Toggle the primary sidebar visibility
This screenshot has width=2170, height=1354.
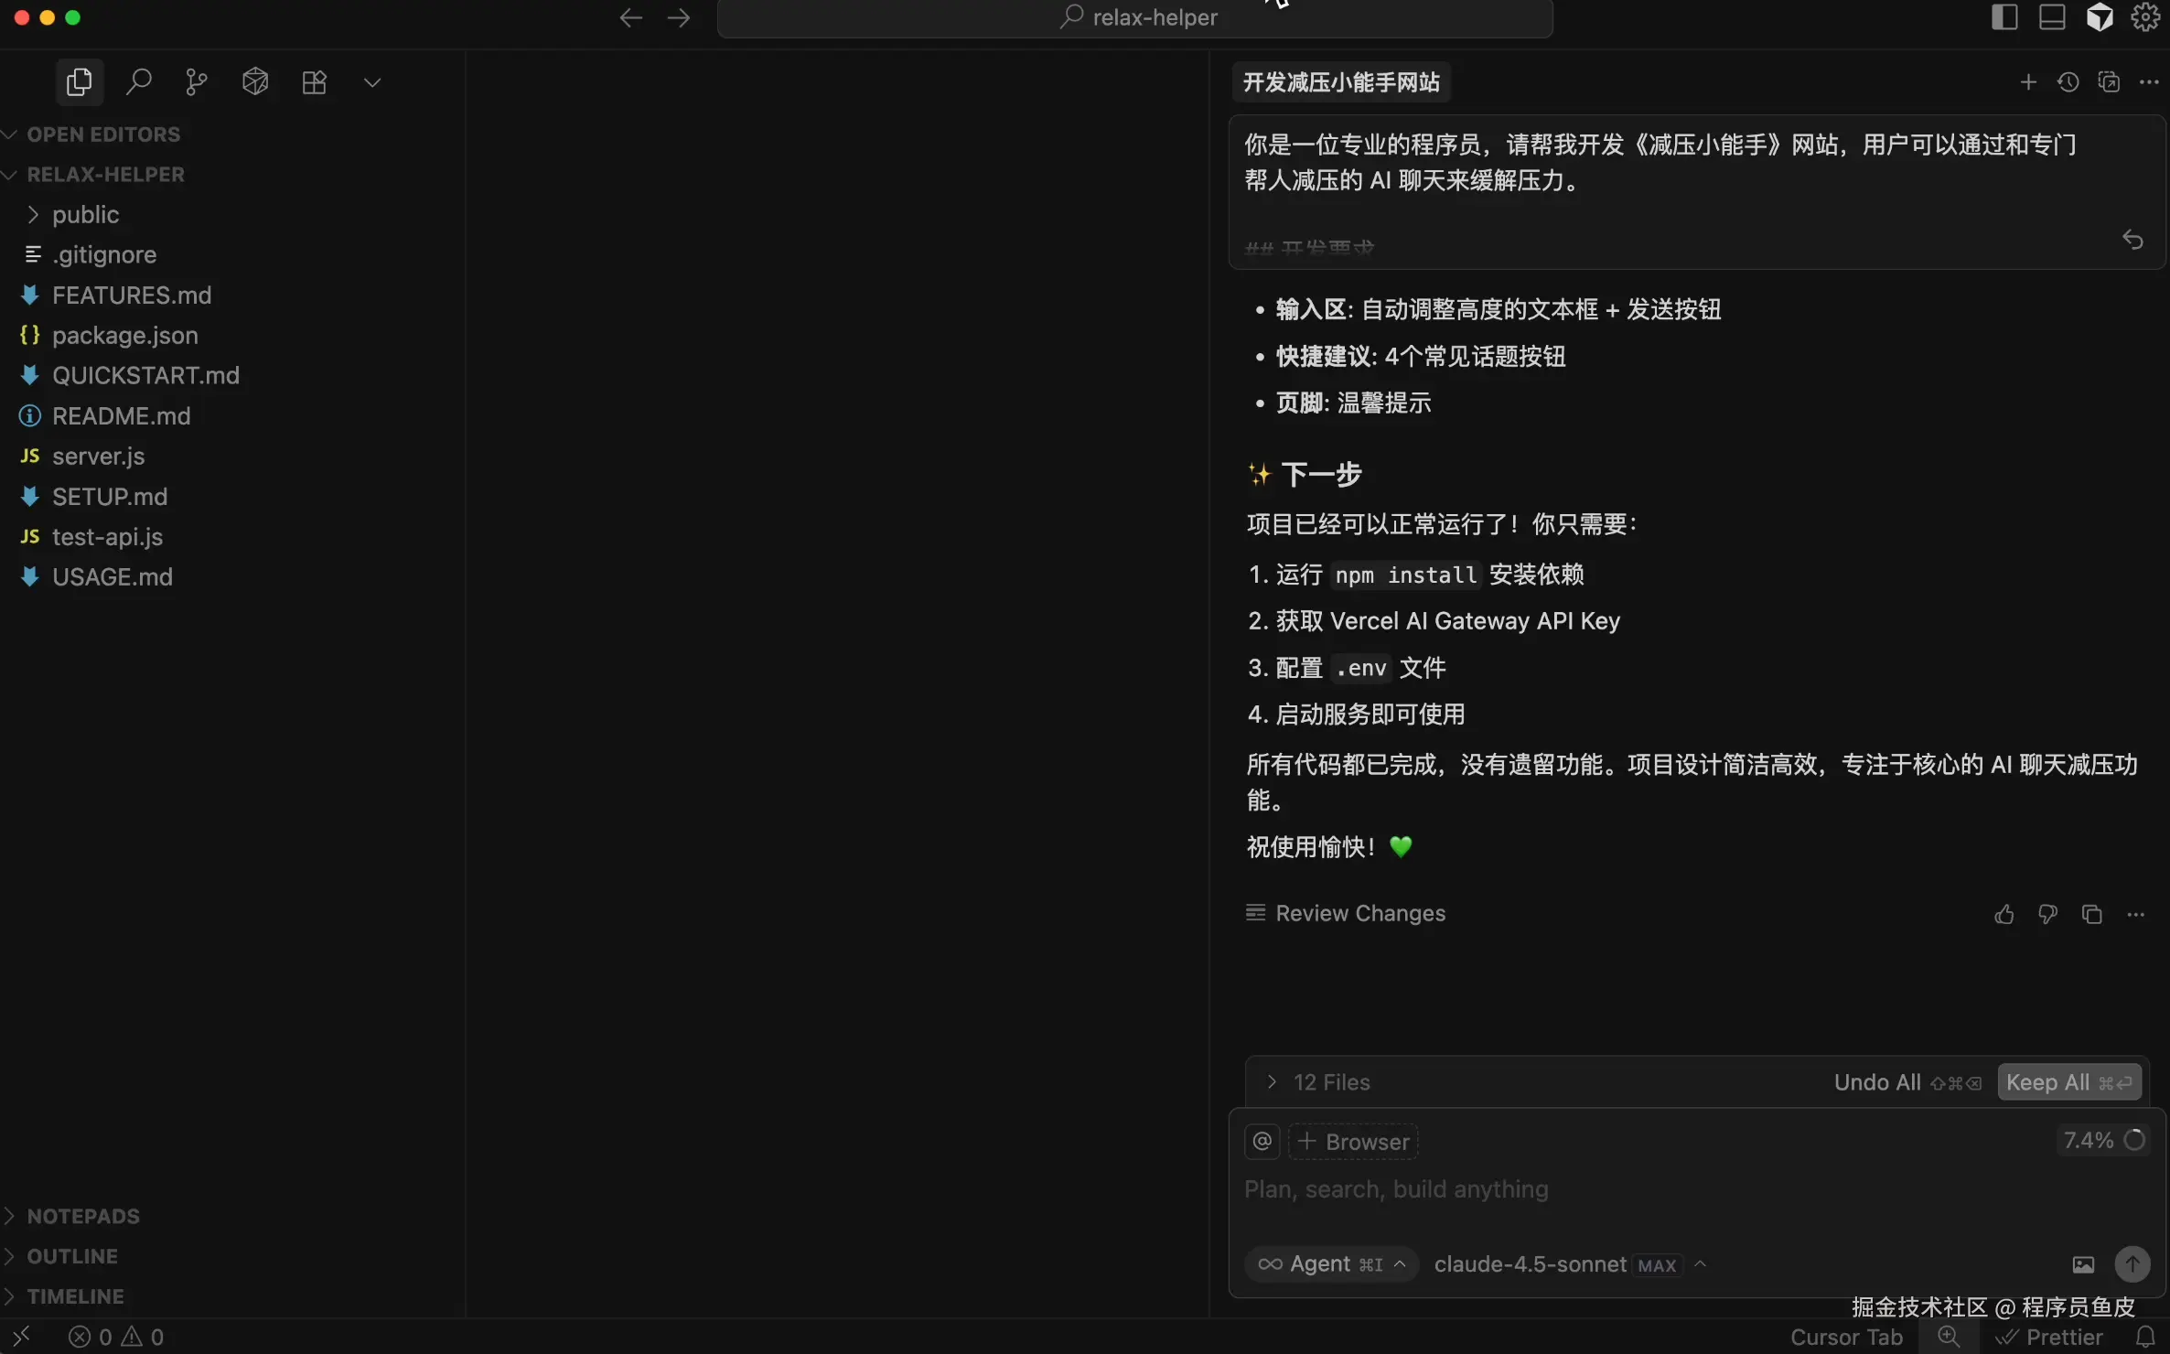2003,17
